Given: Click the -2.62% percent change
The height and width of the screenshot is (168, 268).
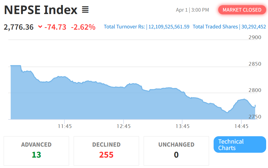Looking at the screenshot, I should click(x=83, y=27).
